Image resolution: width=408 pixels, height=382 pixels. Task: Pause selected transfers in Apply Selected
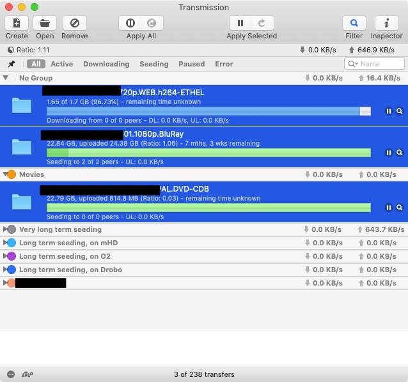(240, 23)
